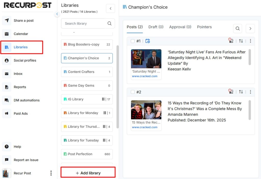Select the checkbox for post #2
This screenshot has height=179, width=261.
(x=133, y=92)
